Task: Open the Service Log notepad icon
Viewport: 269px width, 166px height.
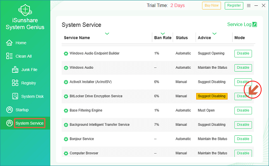Action: tap(255, 24)
